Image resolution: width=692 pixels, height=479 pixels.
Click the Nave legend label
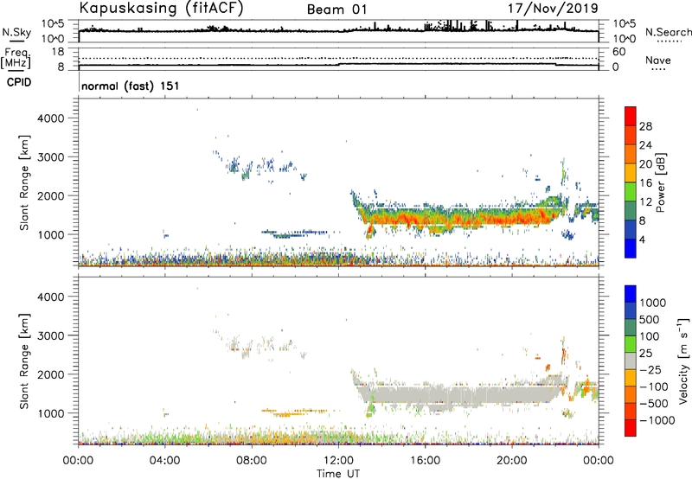pyautogui.click(x=658, y=61)
